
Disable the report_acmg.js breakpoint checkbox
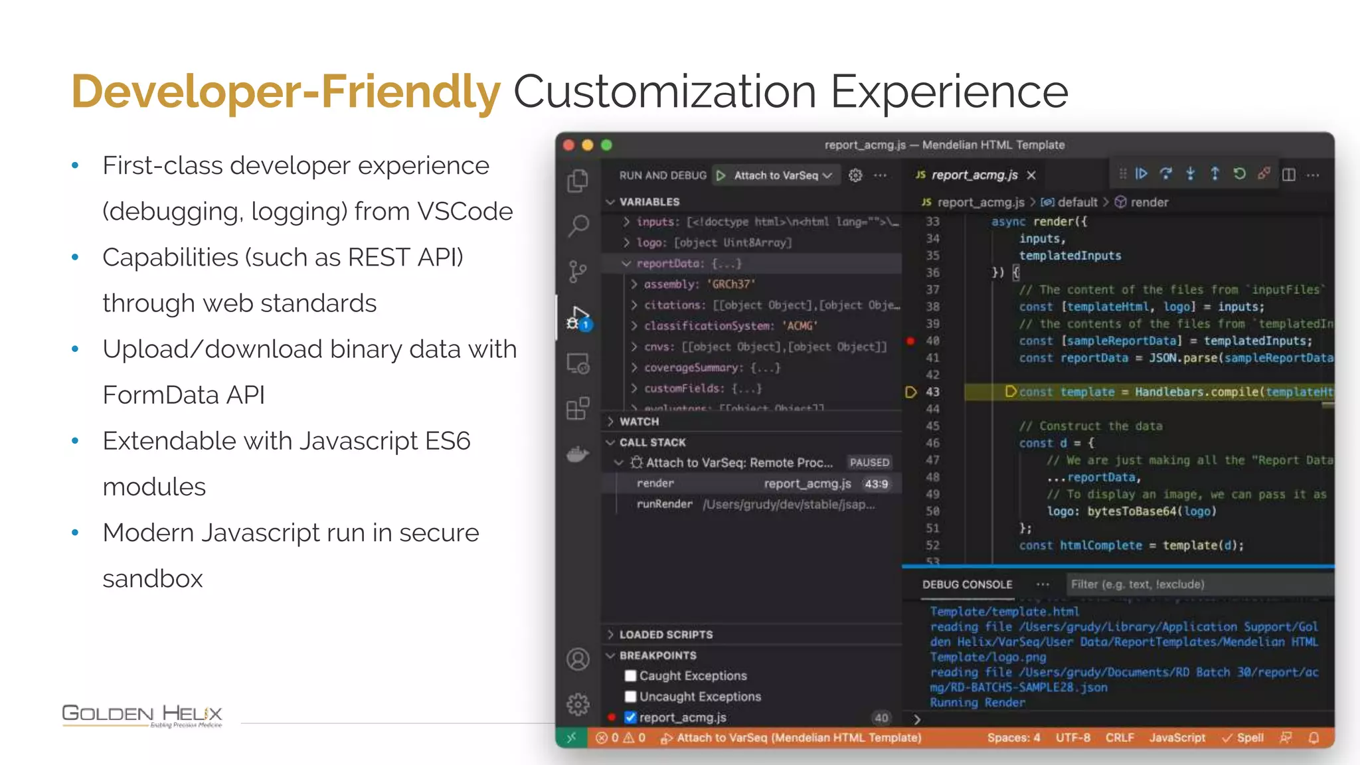coord(630,717)
